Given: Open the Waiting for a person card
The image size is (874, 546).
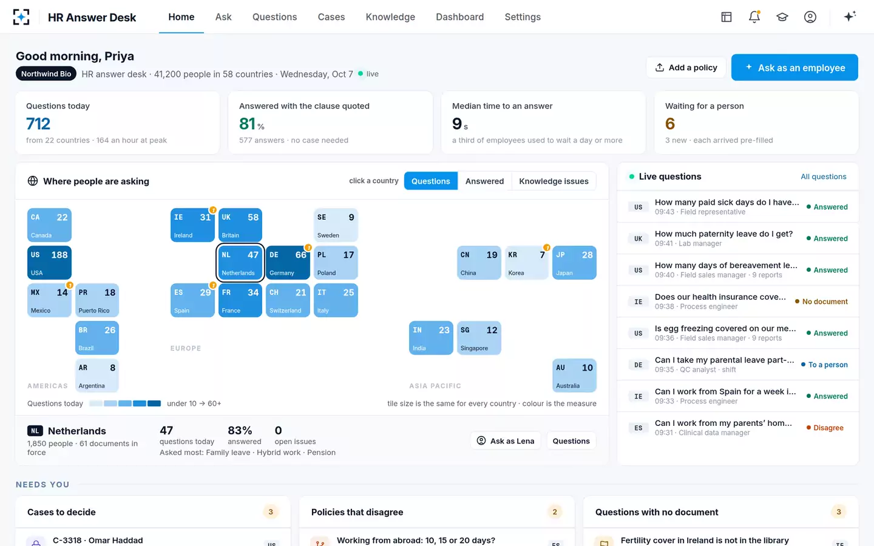Looking at the screenshot, I should (x=756, y=123).
